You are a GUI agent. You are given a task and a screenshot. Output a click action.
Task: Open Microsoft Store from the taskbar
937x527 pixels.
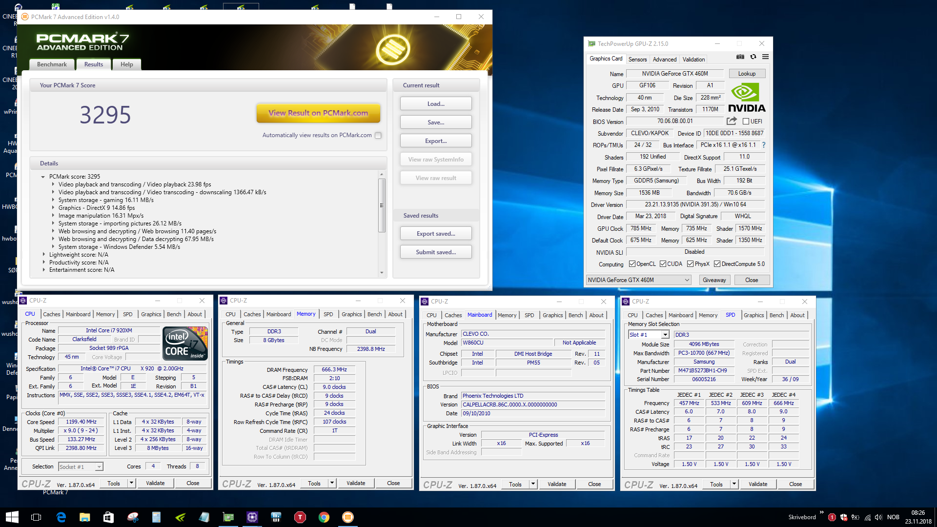tap(108, 517)
